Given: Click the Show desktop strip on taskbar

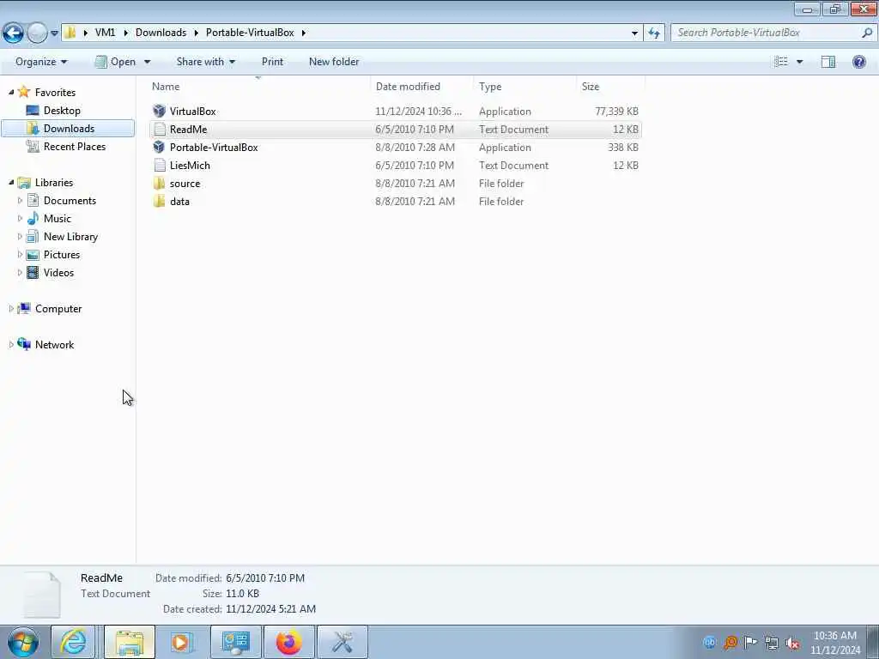Looking at the screenshot, I should coord(873,642).
